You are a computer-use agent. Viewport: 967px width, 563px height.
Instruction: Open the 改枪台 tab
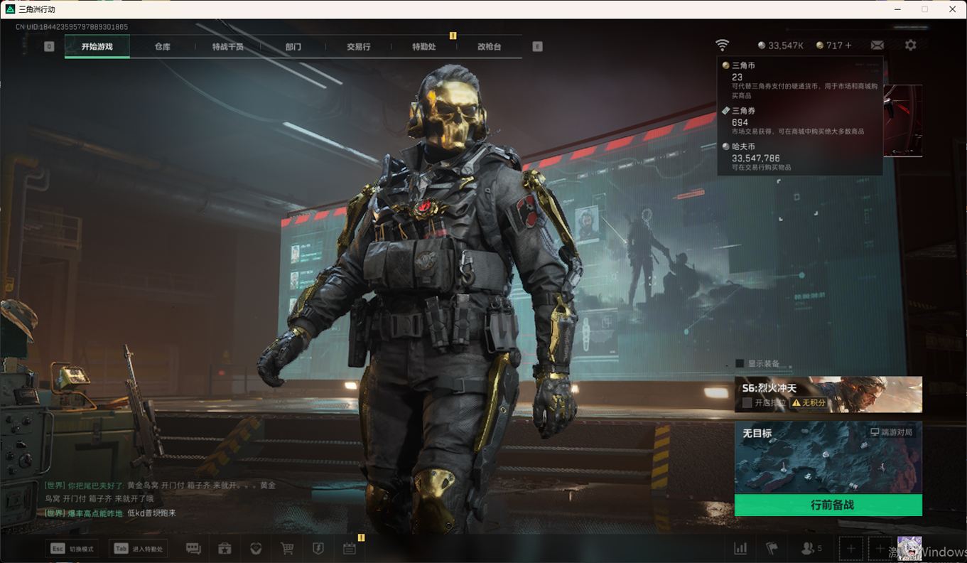(490, 46)
